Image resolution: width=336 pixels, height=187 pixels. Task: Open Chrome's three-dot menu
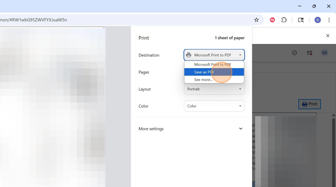coord(329,20)
